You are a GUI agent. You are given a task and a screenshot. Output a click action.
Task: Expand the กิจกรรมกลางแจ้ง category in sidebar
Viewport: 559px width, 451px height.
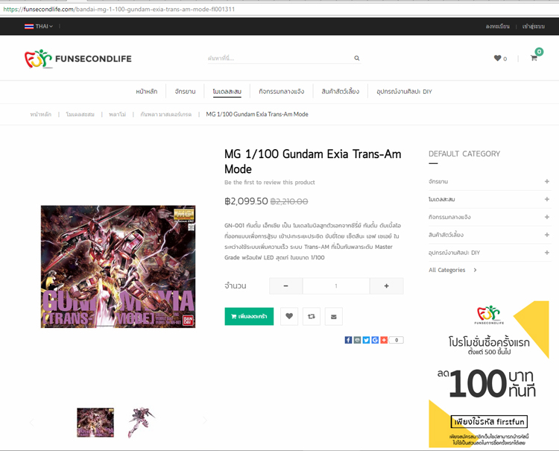tap(547, 217)
